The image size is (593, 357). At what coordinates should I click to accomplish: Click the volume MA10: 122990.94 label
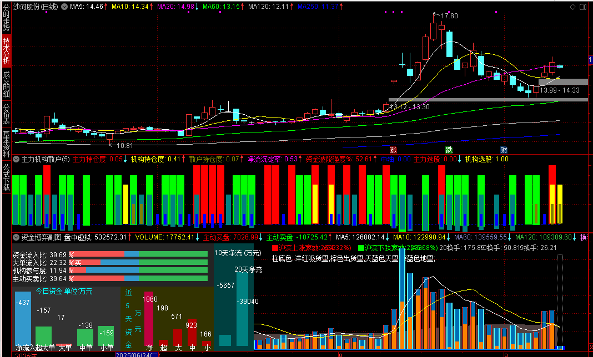[419, 237]
